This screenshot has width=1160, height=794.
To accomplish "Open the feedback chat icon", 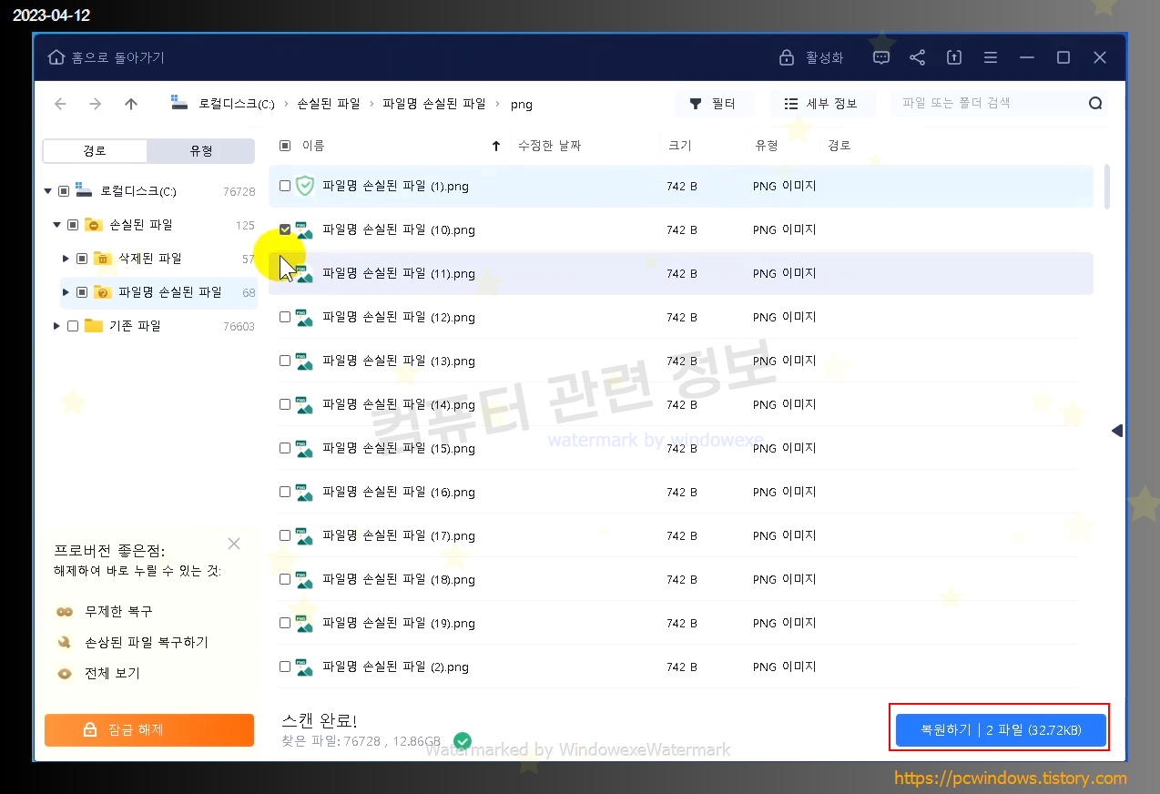I will tap(880, 57).
